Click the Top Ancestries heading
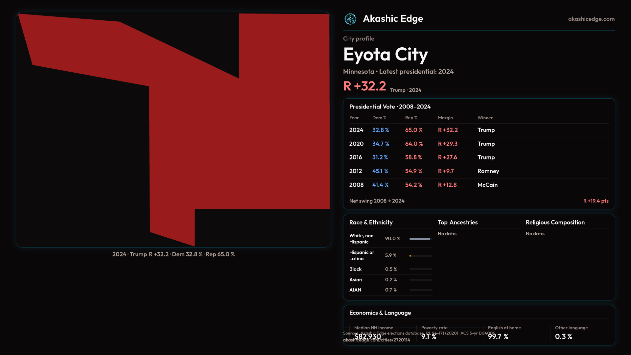 (457, 223)
